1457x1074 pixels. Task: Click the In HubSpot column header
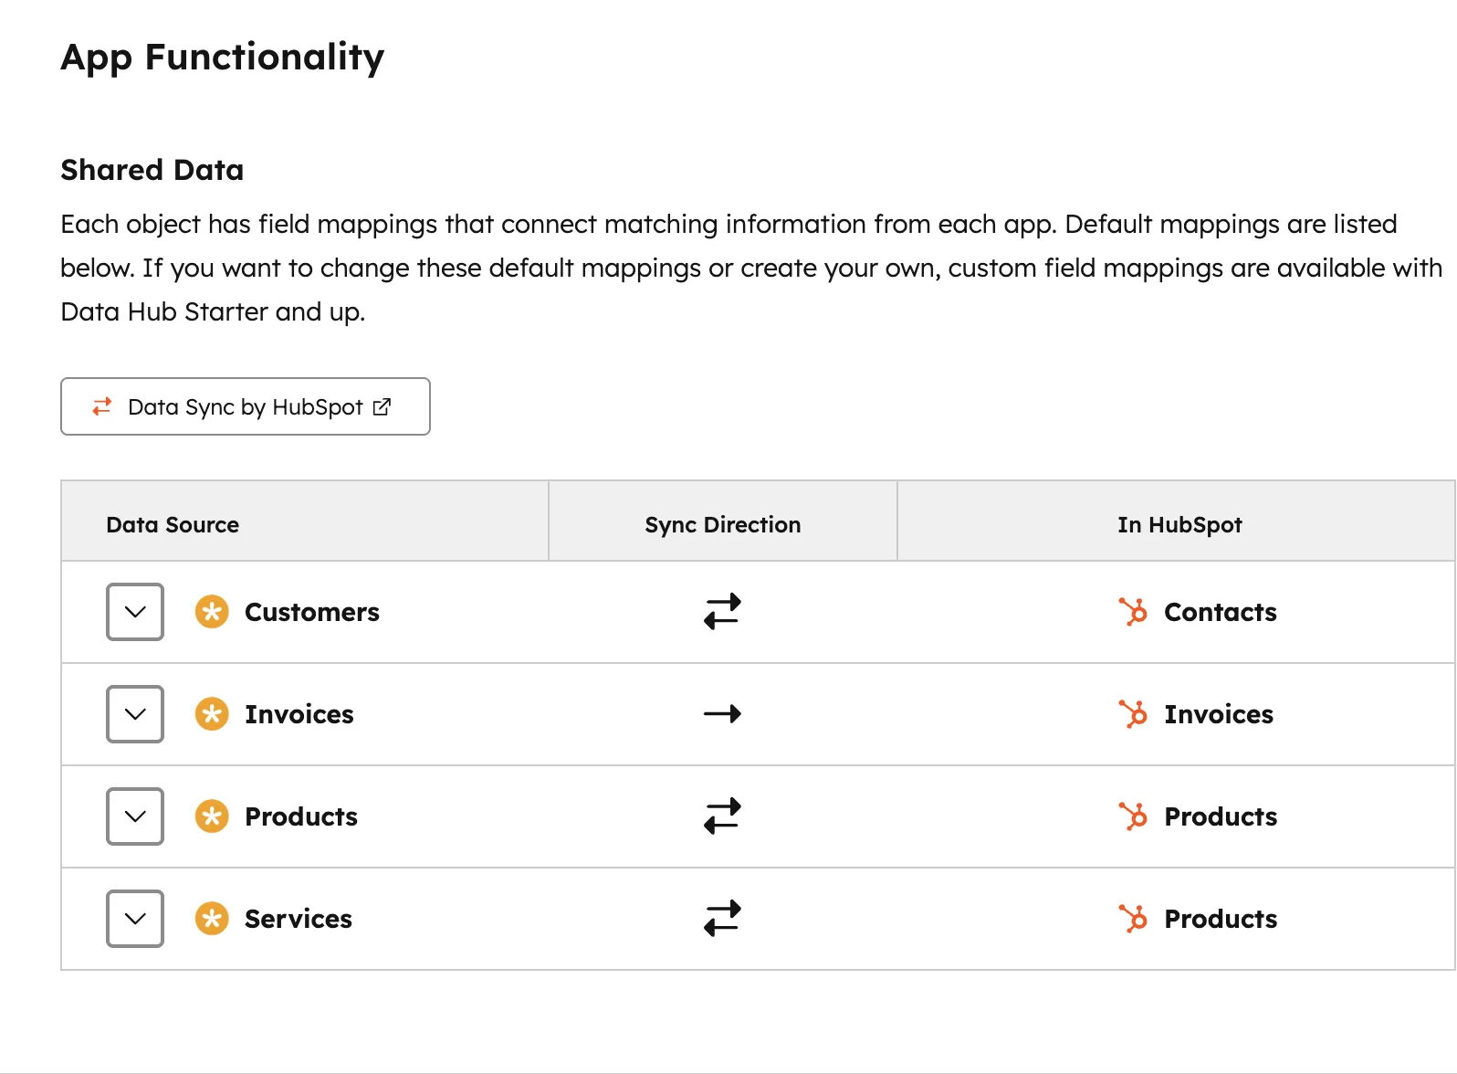click(x=1179, y=524)
